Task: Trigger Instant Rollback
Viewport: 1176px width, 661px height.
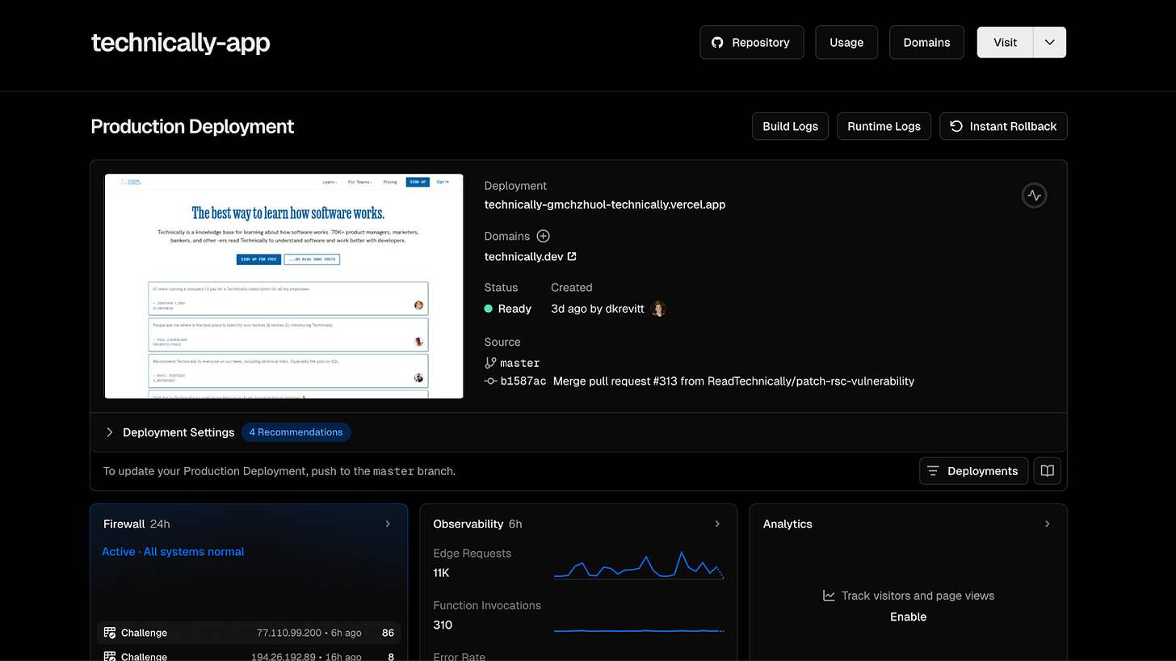Action: (1003, 126)
